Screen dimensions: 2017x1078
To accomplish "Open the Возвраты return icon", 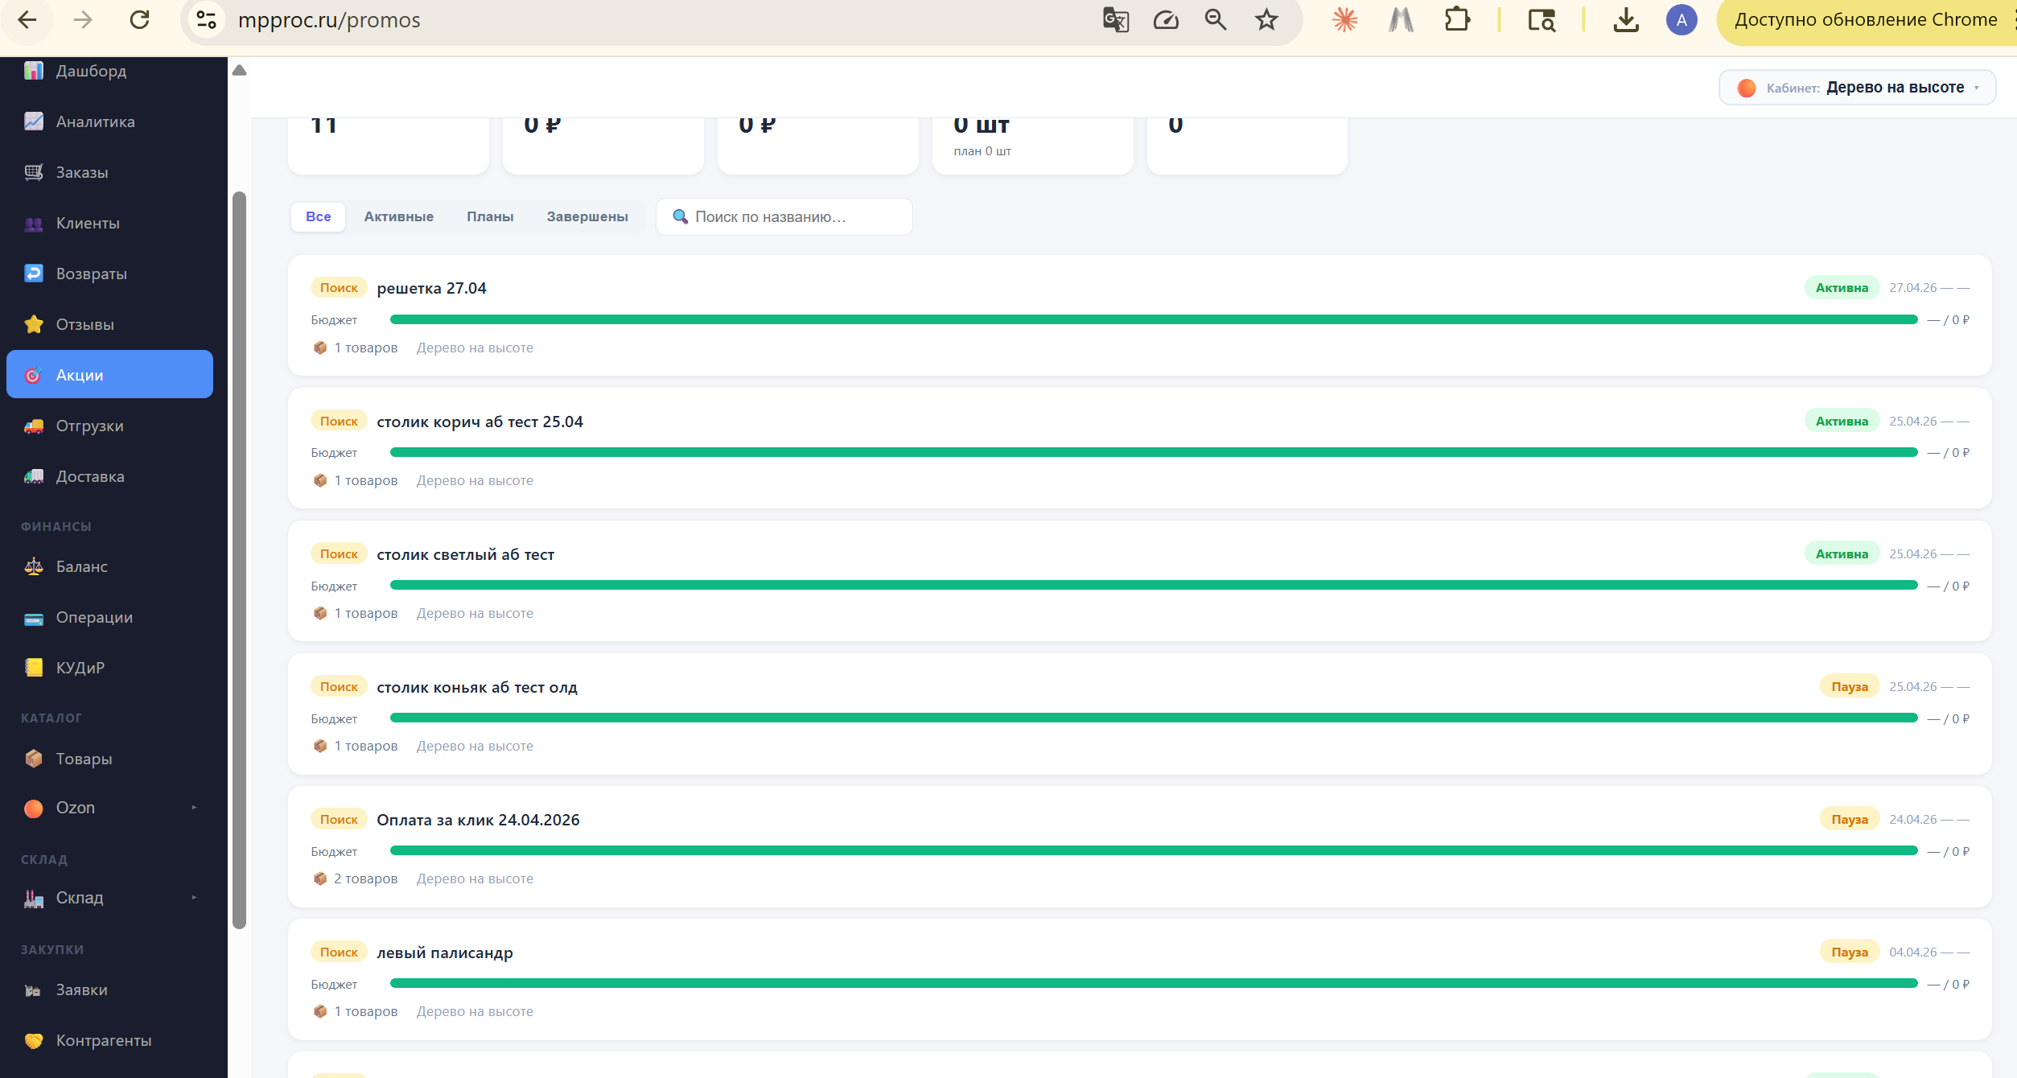I will tap(34, 274).
